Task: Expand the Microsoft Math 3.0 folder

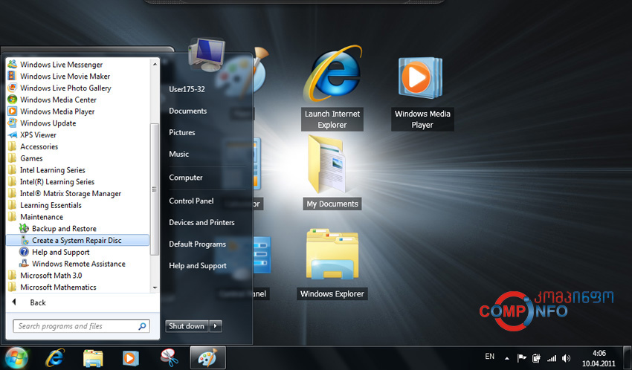Action: [x=51, y=276]
